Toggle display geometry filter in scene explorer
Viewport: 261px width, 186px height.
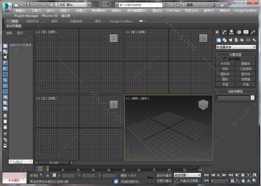click(x=5, y=46)
